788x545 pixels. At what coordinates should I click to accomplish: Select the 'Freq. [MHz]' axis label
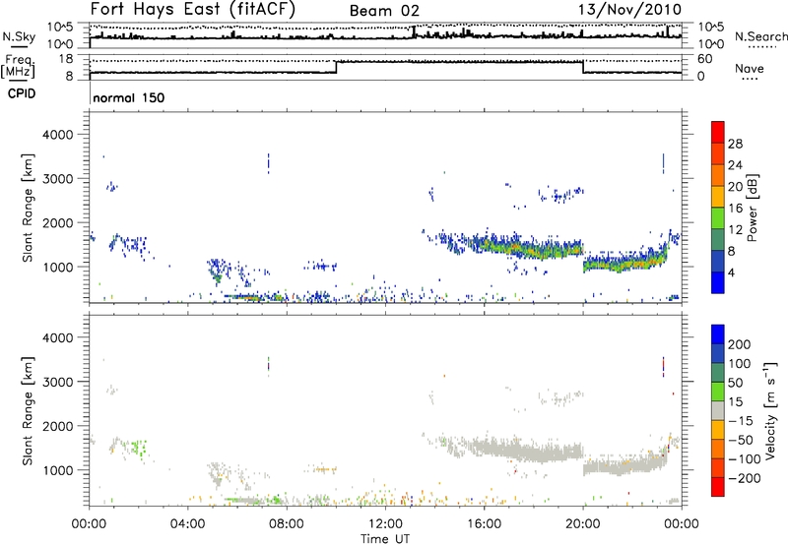click(19, 67)
